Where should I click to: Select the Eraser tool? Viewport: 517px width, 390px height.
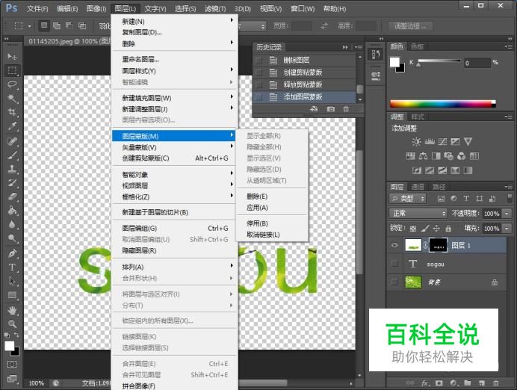pos(12,196)
